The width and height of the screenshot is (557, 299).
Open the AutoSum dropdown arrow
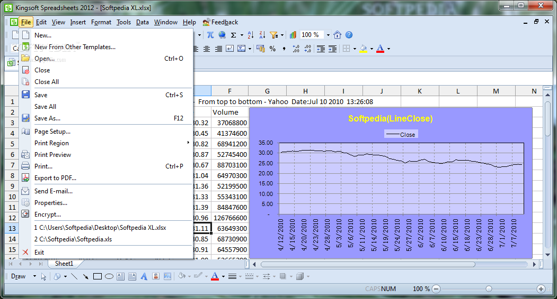tap(242, 35)
